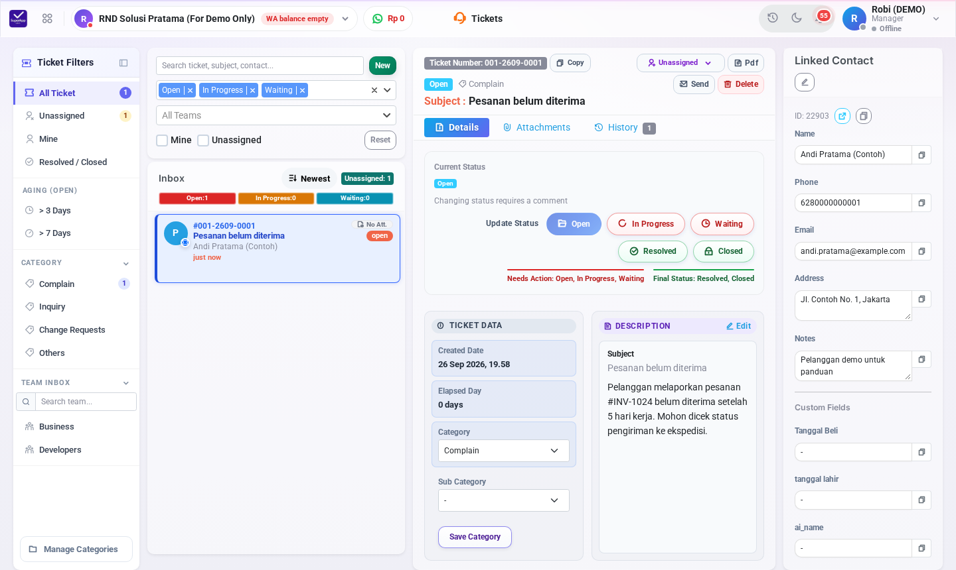Viewport: 956px width, 570px height.
Task: Remove the In Progress filter chip
Action: pyautogui.click(x=252, y=90)
